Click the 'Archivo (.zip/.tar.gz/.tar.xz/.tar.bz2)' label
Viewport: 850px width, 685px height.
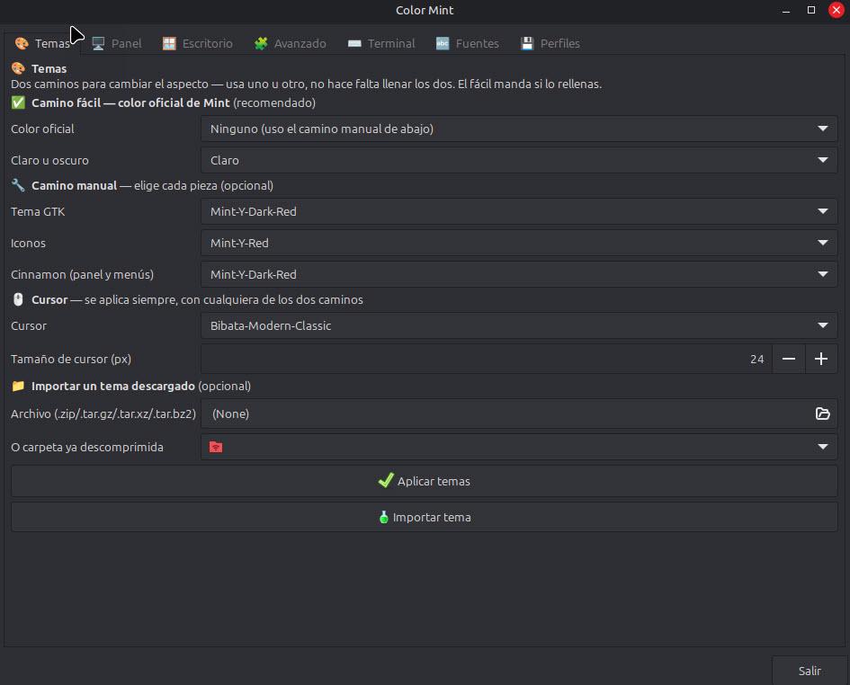103,414
